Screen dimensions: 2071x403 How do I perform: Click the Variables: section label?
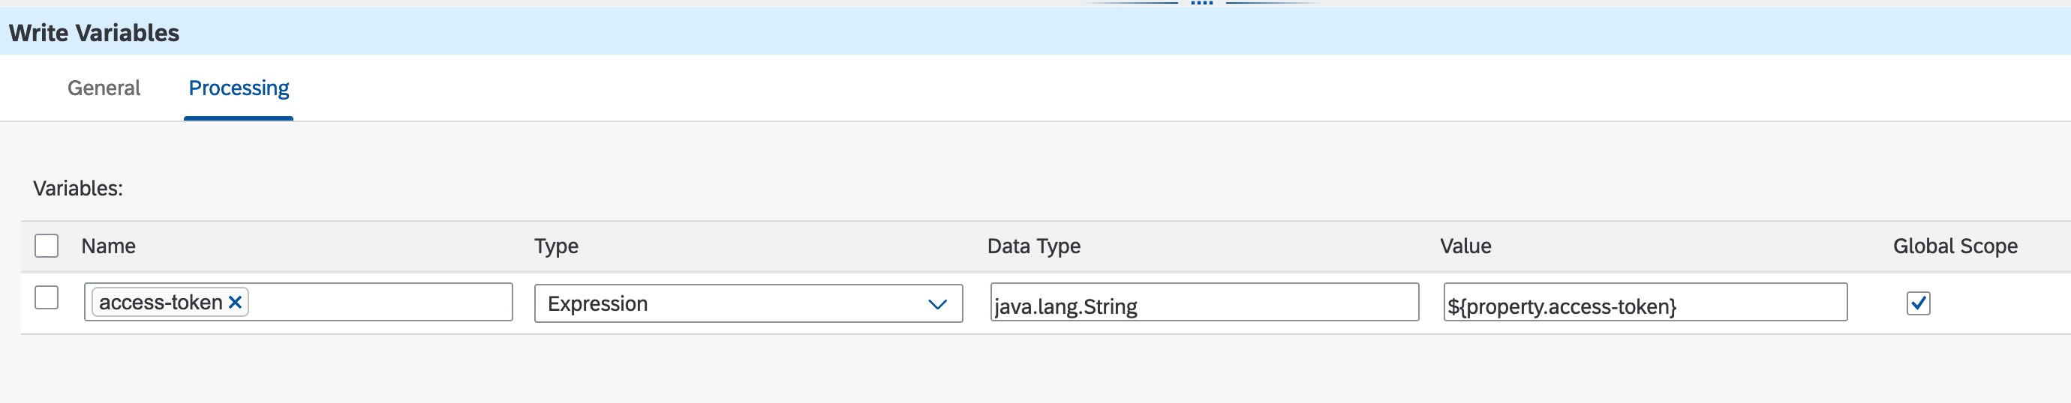pos(78,189)
